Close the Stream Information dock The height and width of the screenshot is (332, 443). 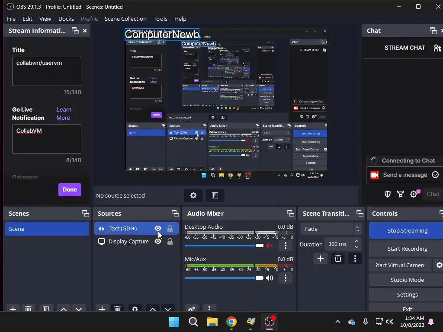click(x=85, y=31)
